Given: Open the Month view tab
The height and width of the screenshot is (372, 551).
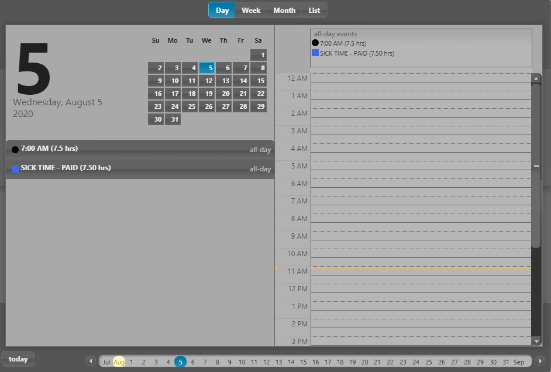Looking at the screenshot, I should (x=284, y=10).
